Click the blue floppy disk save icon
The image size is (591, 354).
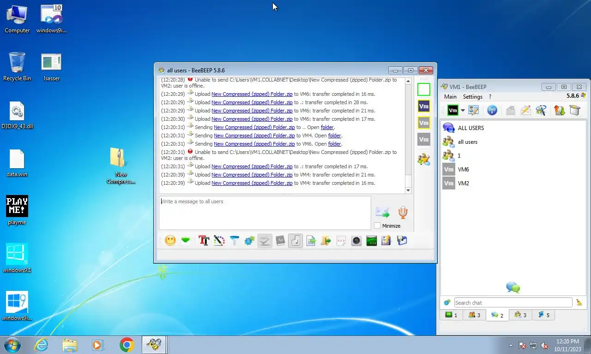tap(402, 241)
